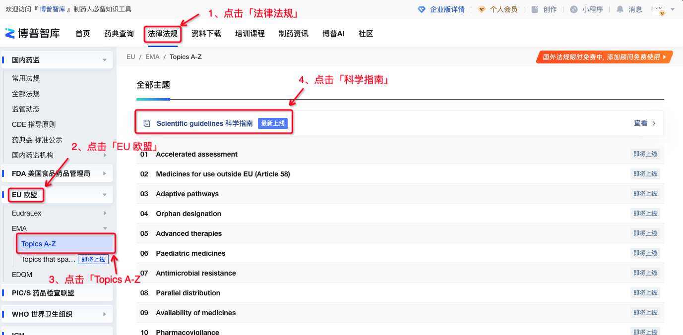Open 常用法规 in sidebar
Screen dimensions: 683x335
(x=26, y=78)
